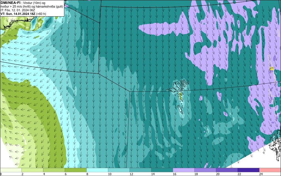
Task: Click the legend scale label 24
Action: (261, 174)
